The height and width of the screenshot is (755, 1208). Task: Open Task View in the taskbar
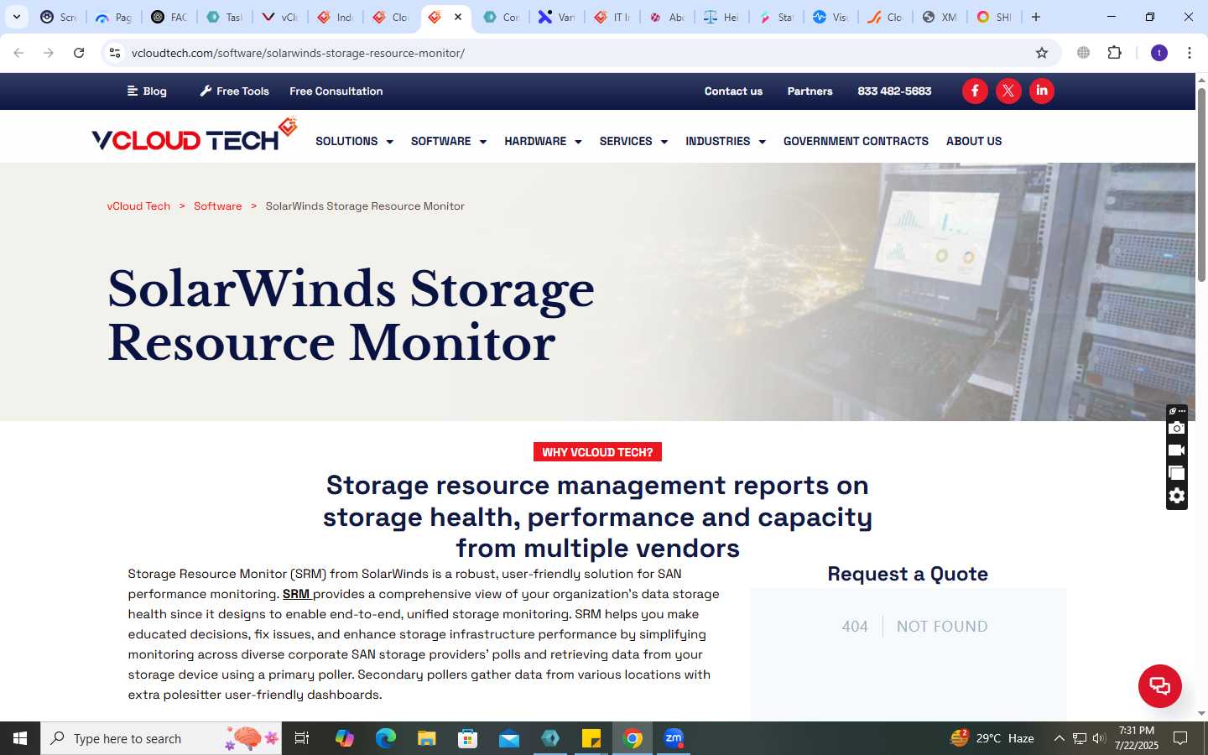pos(302,738)
